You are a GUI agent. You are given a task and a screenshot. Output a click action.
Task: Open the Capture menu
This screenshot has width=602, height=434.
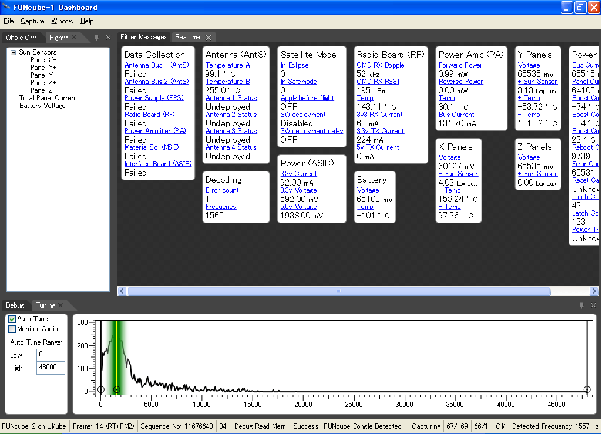(x=32, y=21)
